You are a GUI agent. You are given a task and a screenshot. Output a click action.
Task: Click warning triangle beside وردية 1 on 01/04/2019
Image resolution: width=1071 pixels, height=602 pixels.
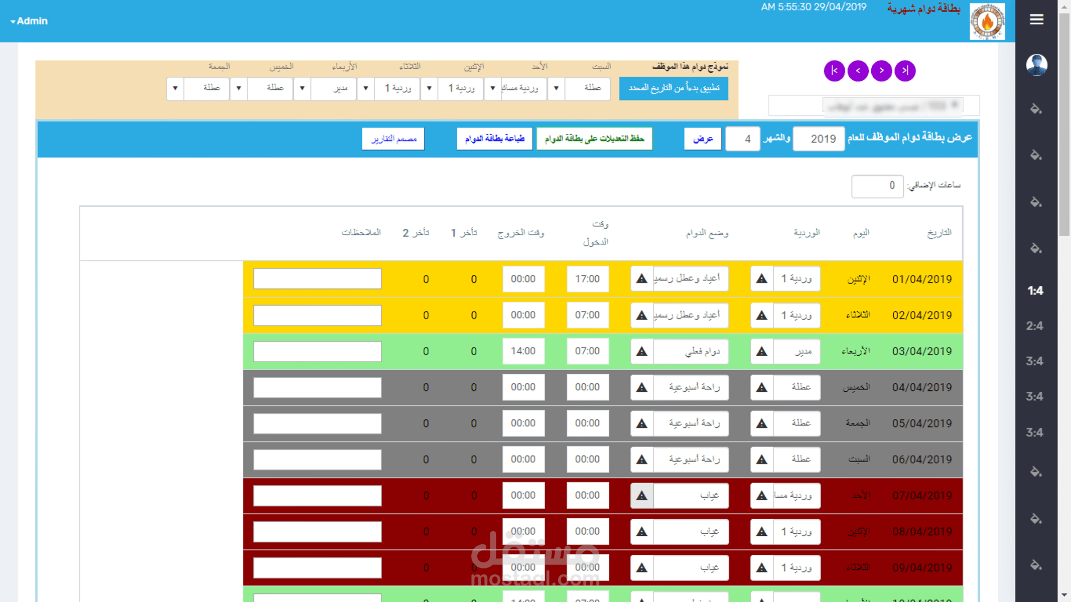(x=761, y=278)
